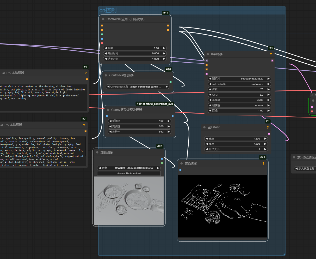Collapse the ControlNet应用 node via its dot
The image size is (316, 259).
point(103,19)
